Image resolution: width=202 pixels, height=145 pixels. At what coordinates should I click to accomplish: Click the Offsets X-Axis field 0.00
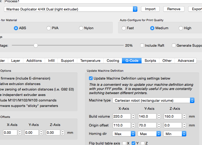point(10,133)
